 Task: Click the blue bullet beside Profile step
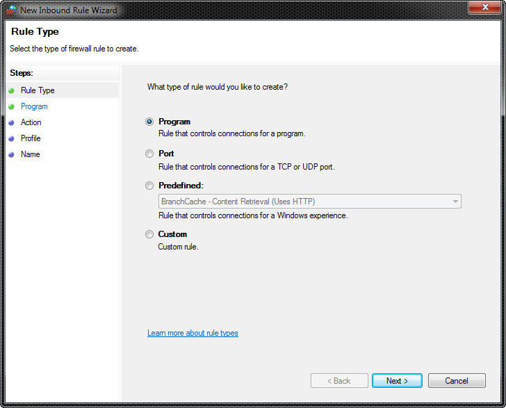click(11, 138)
